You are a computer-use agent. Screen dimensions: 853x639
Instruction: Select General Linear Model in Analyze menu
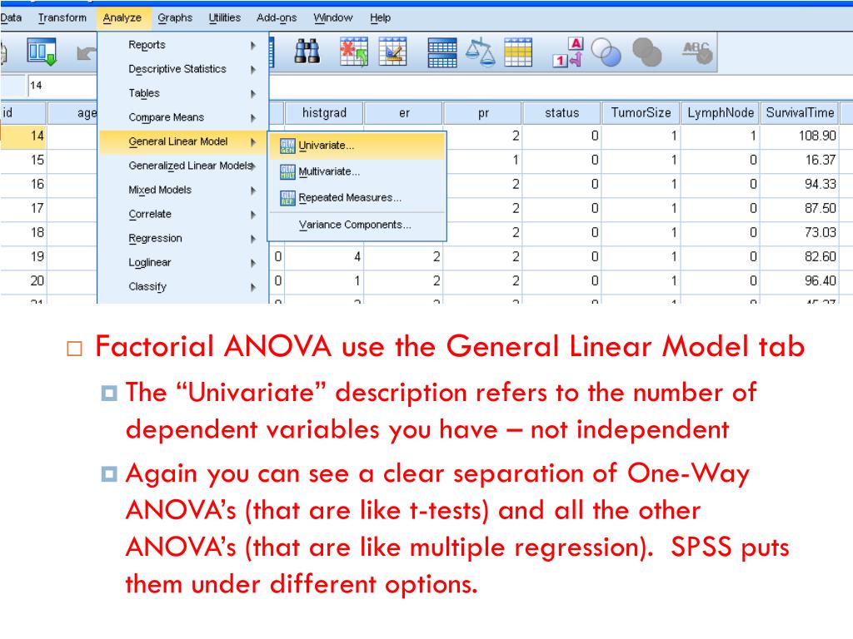point(182,141)
